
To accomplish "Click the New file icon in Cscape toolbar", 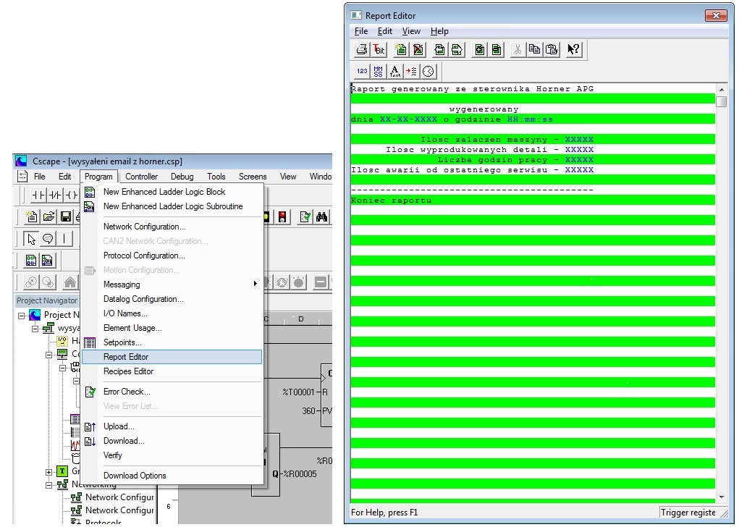I will pyautogui.click(x=32, y=217).
